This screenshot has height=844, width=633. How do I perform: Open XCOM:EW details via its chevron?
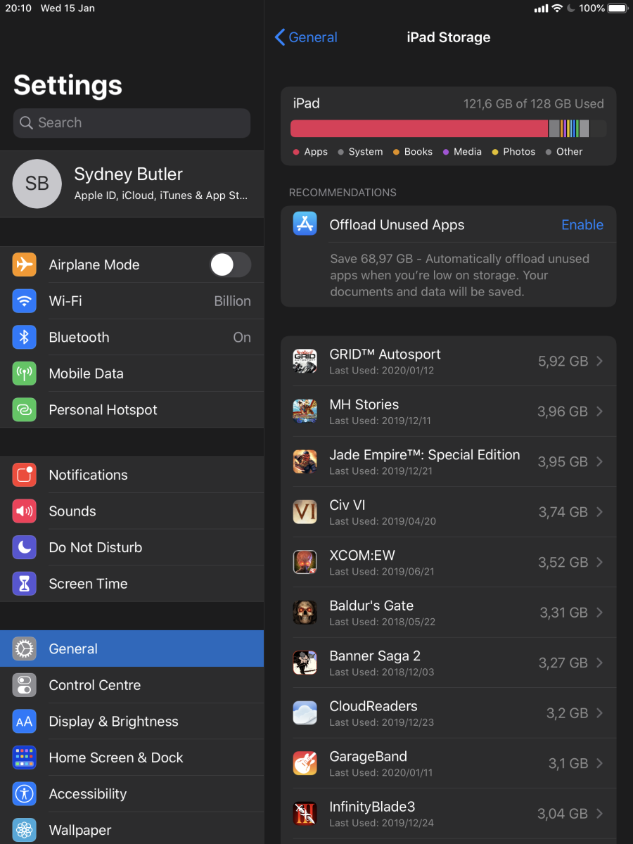pyautogui.click(x=600, y=562)
